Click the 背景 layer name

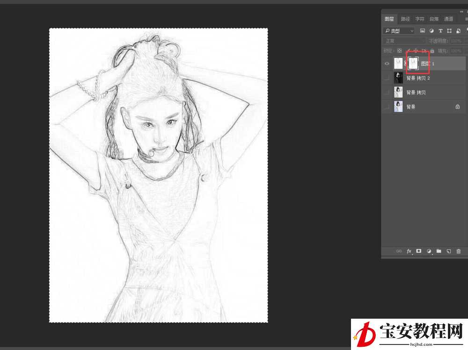click(x=411, y=107)
